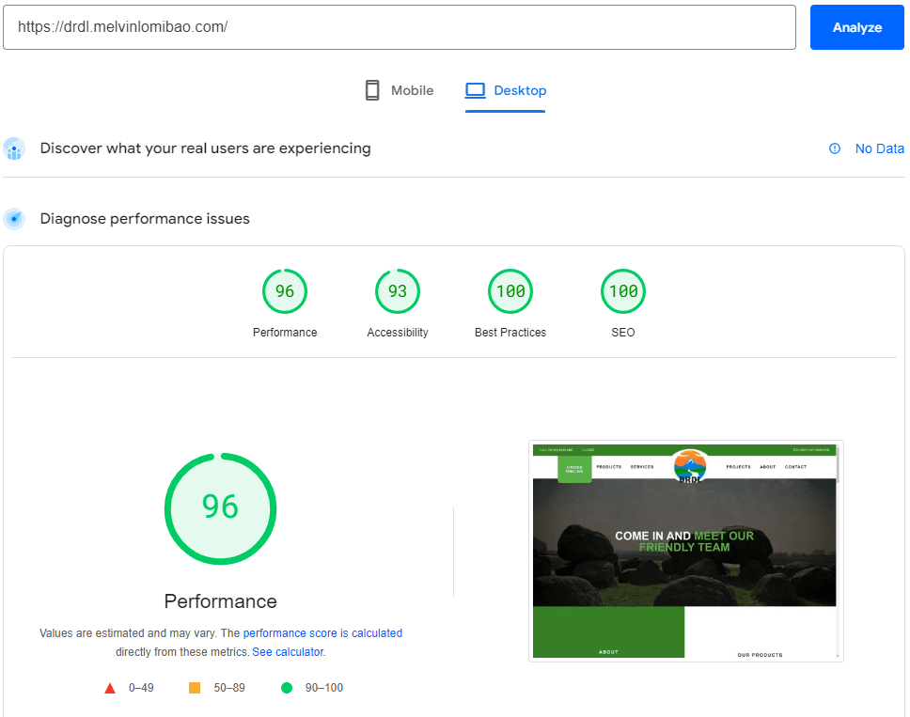
Task: Click the Mobile phone icon
Action: tap(372, 89)
